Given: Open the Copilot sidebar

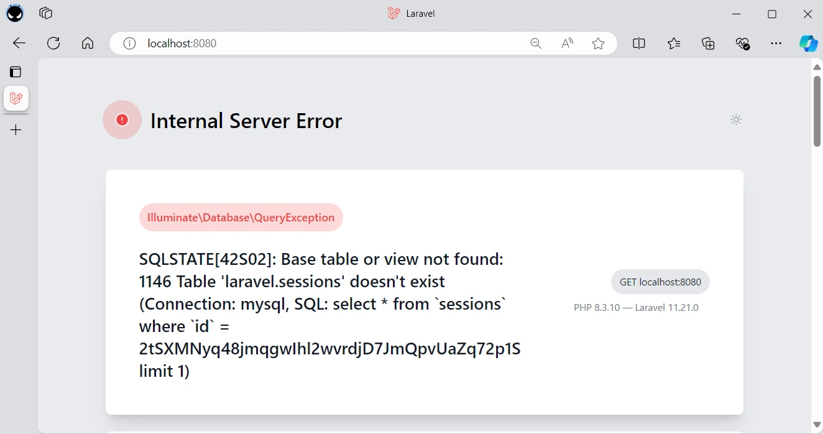Looking at the screenshot, I should click(x=808, y=43).
